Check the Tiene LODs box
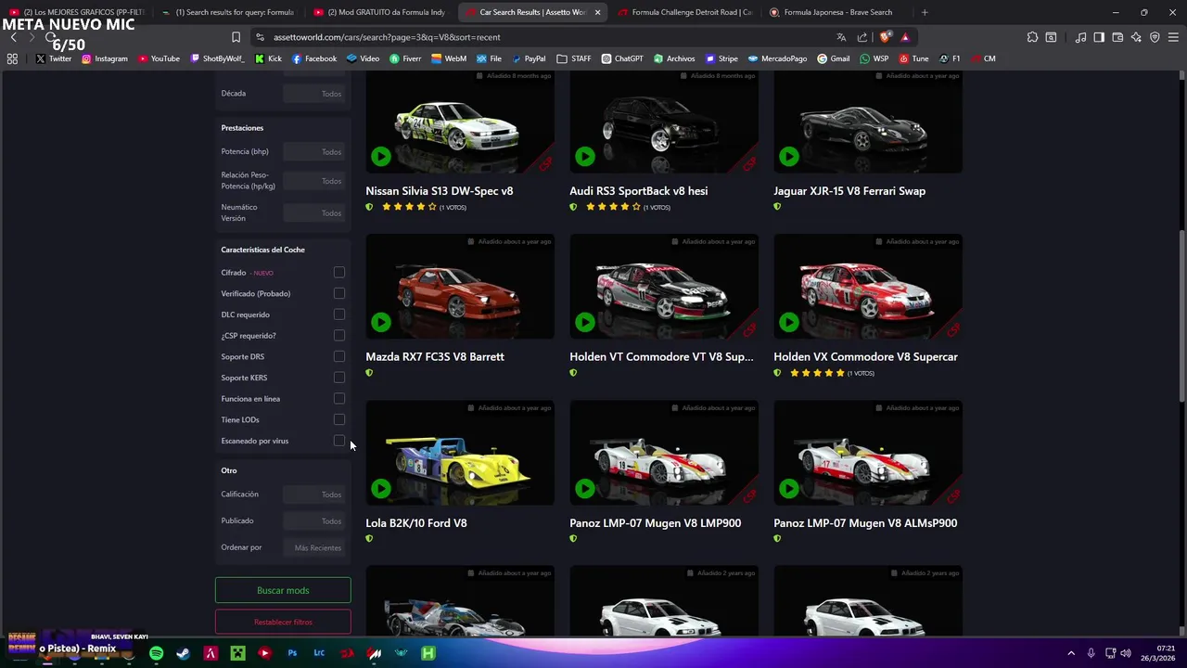This screenshot has height=668, width=1187. 339,419
